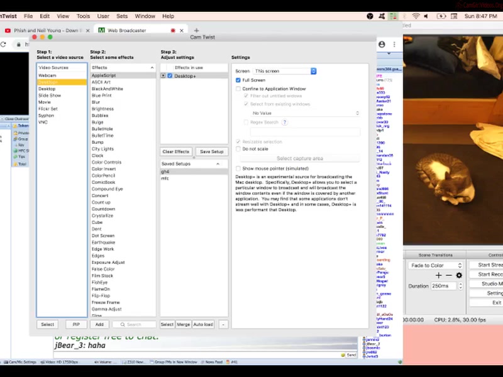
Task: Click the Save Setup button
Action: tap(211, 151)
